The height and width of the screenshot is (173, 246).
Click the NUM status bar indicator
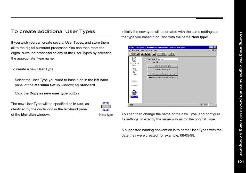[206, 105]
